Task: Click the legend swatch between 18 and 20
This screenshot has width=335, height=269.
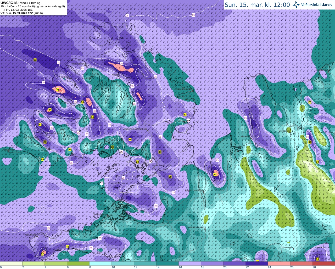Action: (x=212, y=264)
